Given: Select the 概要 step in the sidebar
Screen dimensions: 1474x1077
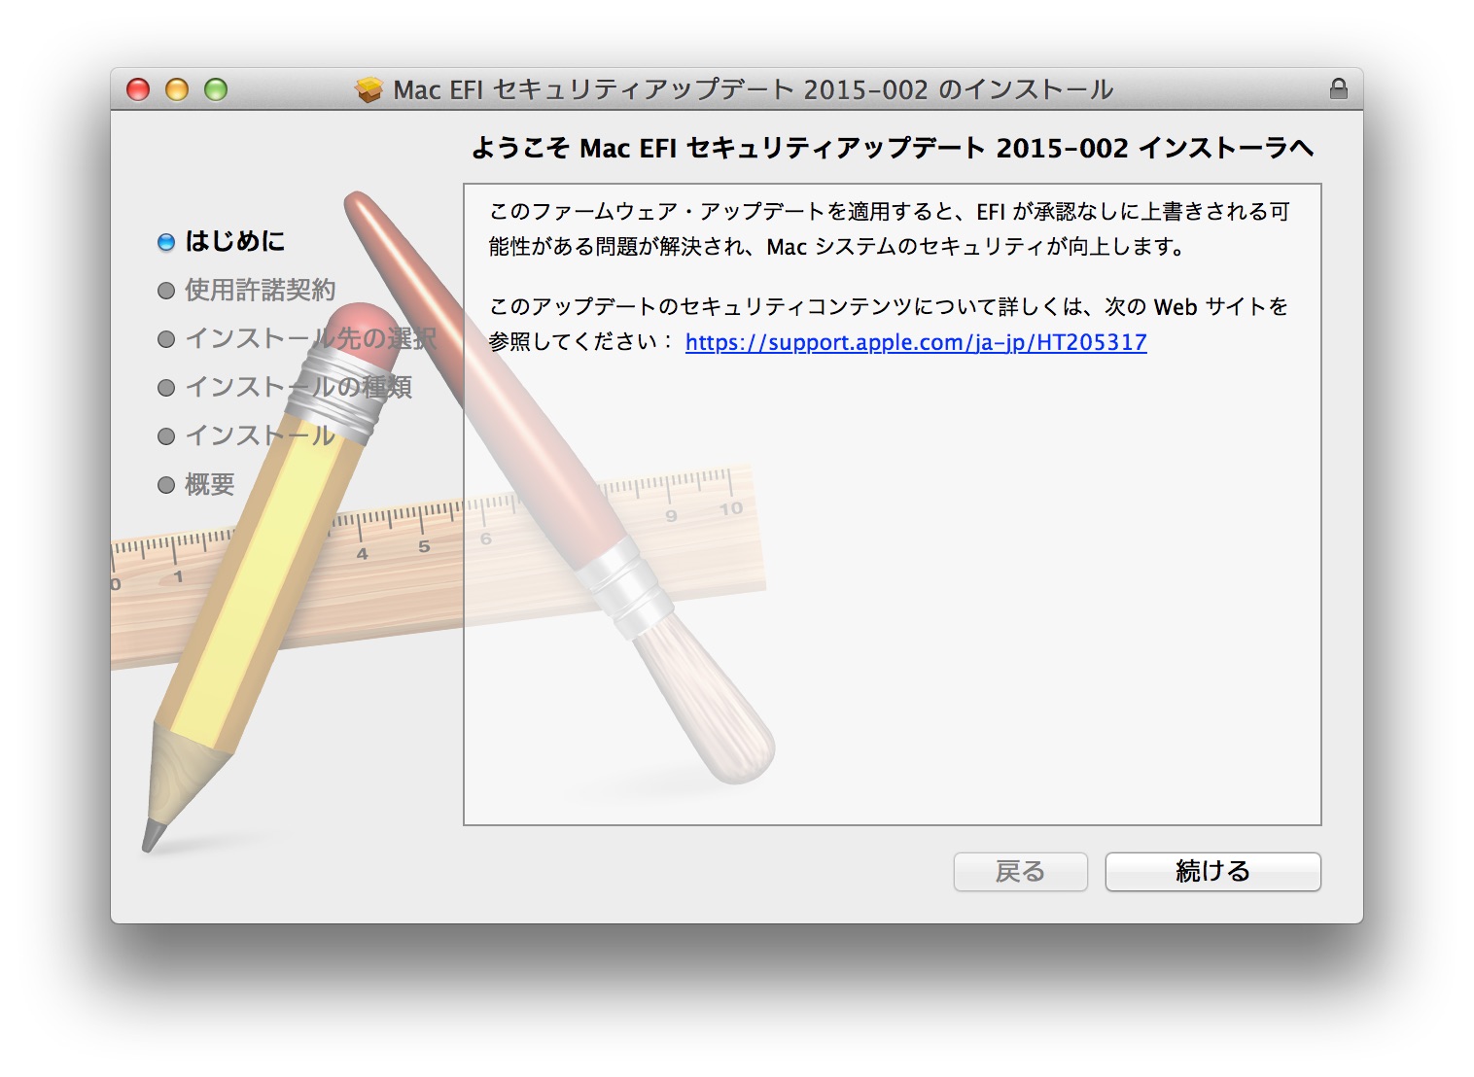Looking at the screenshot, I should [x=209, y=484].
